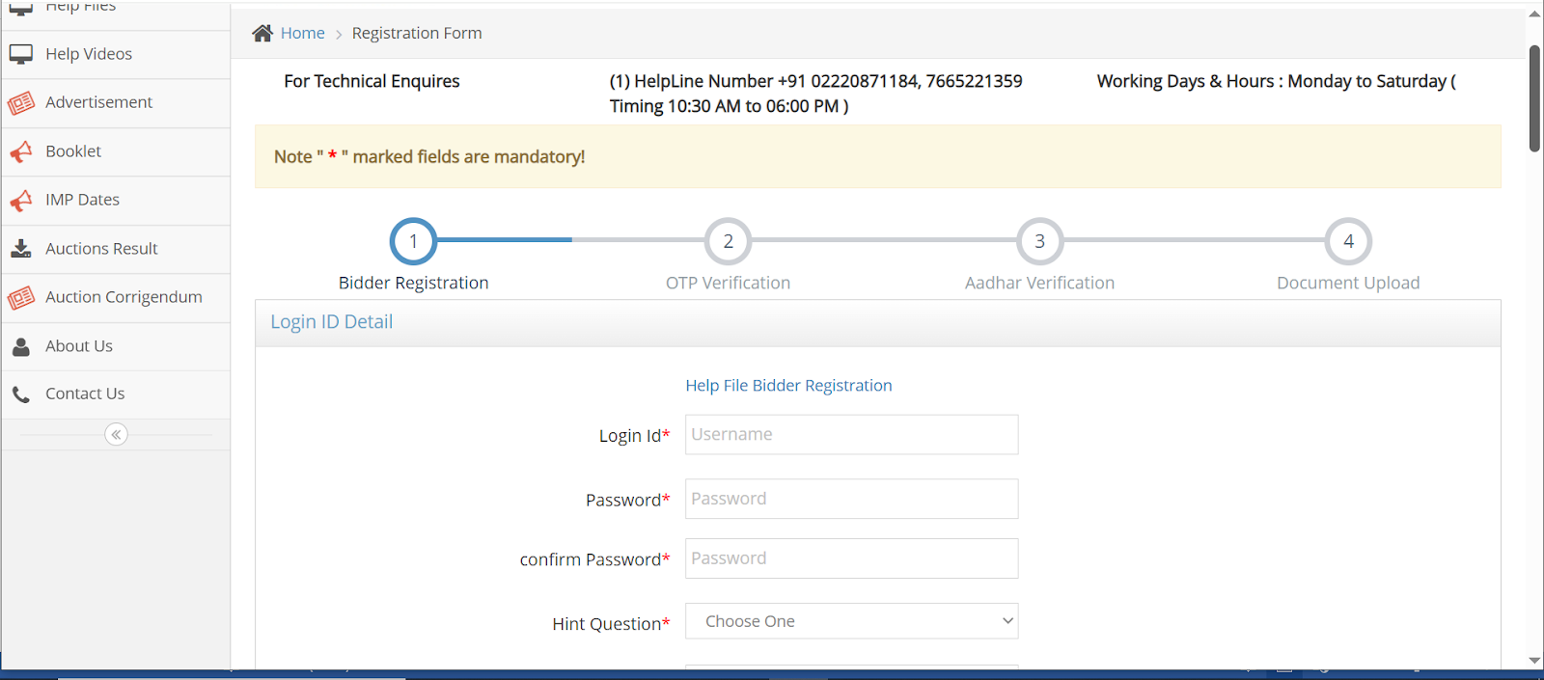This screenshot has height=680, width=1544.
Task: Click the Help Videos monitor icon
Action: (21, 54)
